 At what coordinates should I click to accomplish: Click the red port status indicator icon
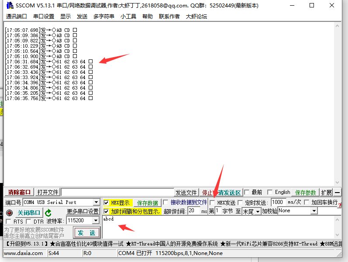(x=9, y=213)
